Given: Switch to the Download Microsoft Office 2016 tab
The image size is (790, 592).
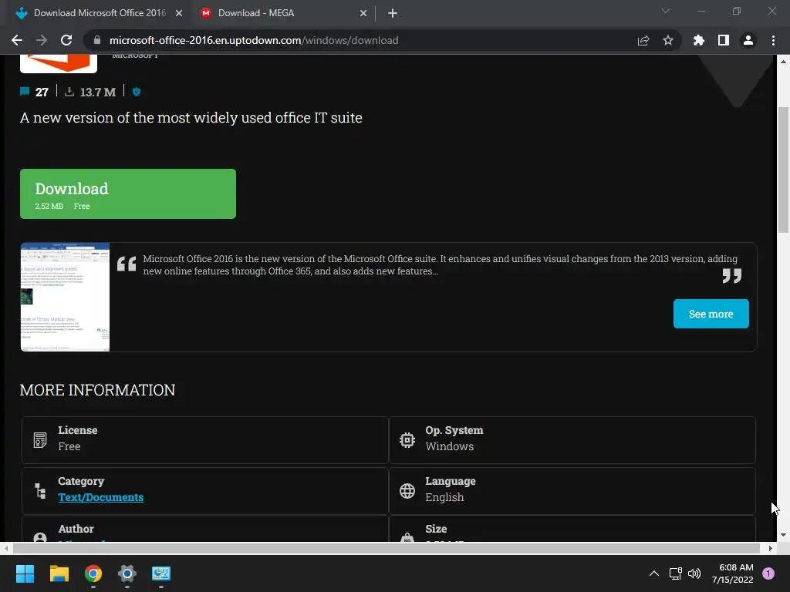Looking at the screenshot, I should [x=100, y=13].
